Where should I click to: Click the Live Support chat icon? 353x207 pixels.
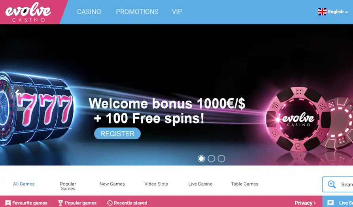point(330,203)
